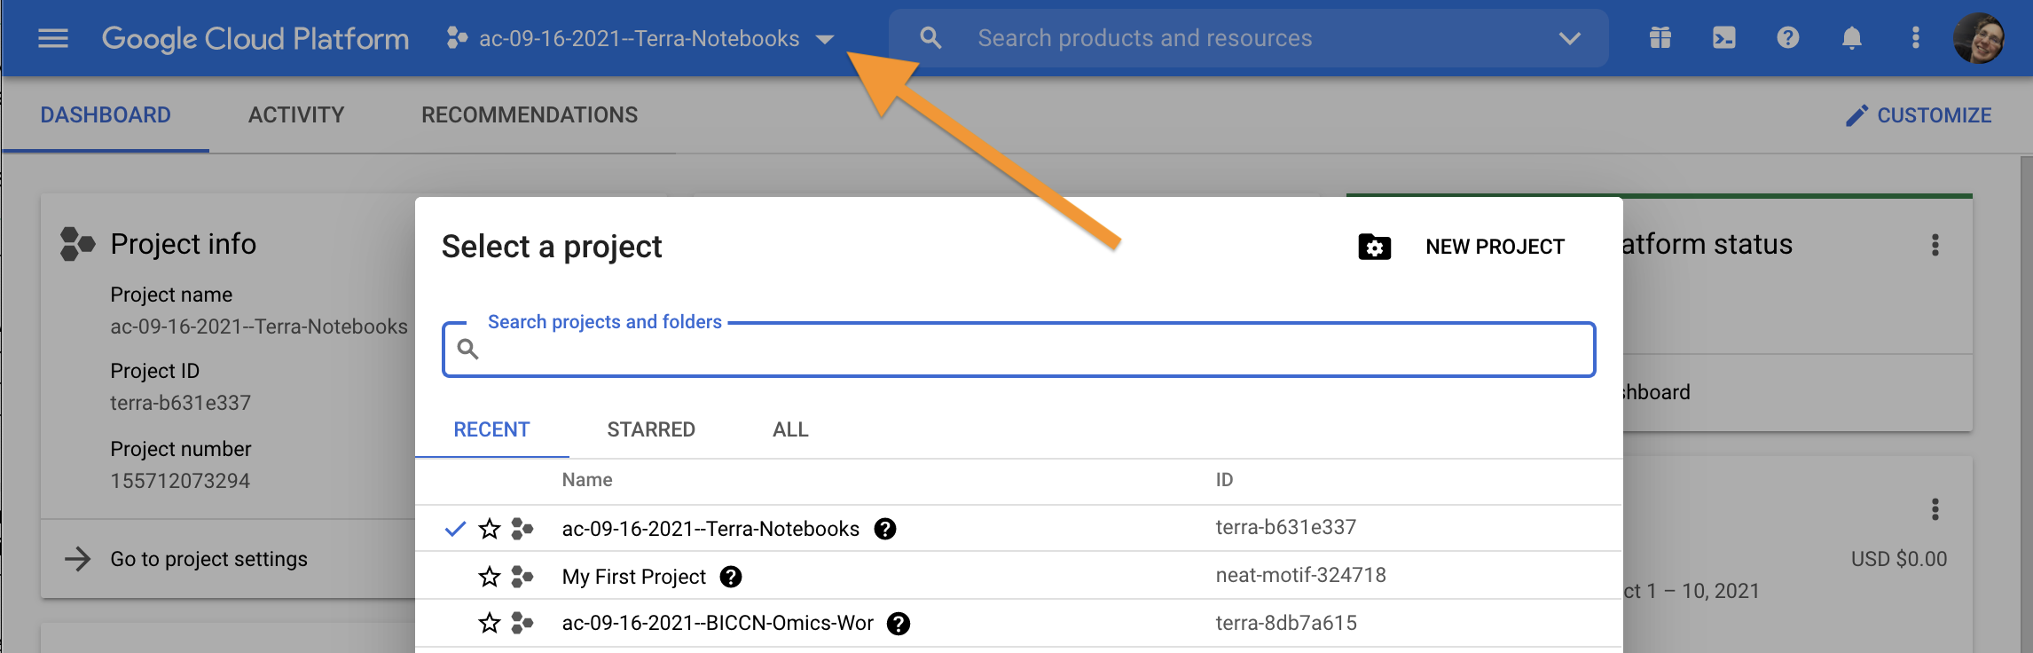Expand the search bar dropdown chevron
Viewport: 2033px width, 653px height.
click(1569, 38)
